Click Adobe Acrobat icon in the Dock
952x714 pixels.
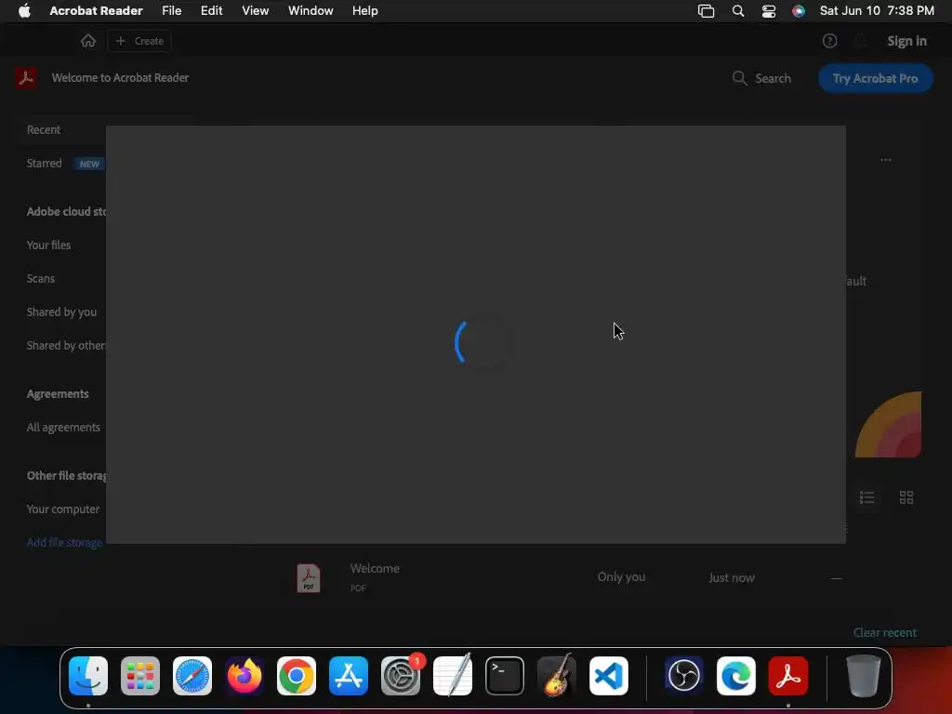coord(788,676)
